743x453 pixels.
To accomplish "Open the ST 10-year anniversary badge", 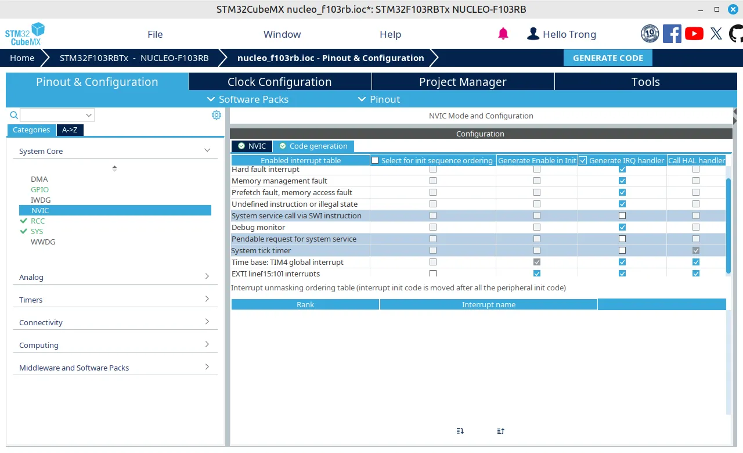I will pos(650,34).
